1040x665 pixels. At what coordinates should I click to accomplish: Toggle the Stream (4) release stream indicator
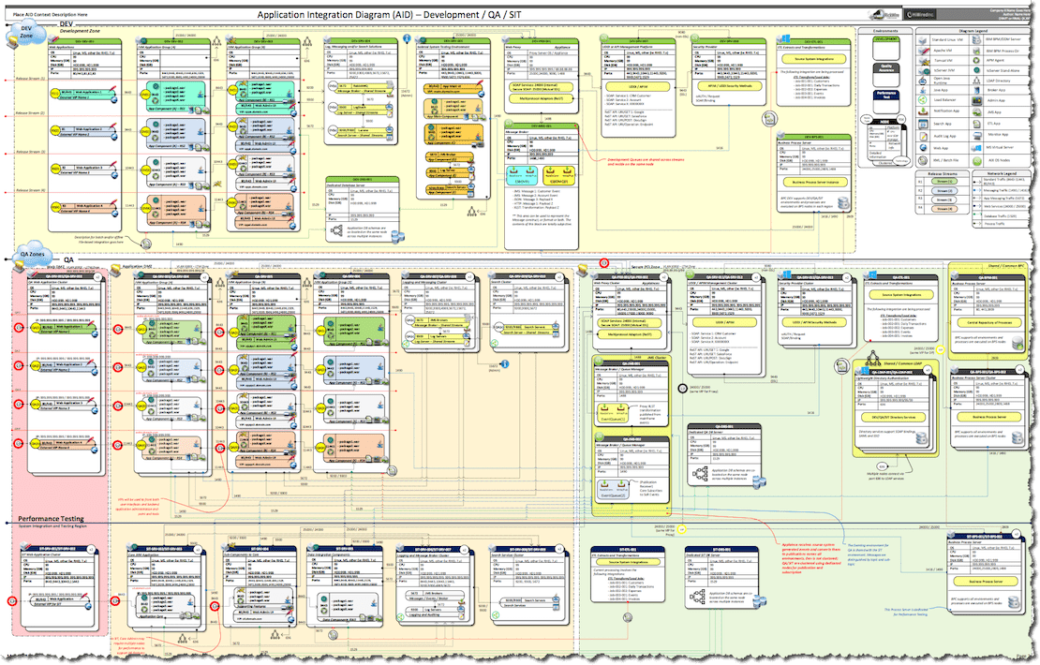[943, 209]
